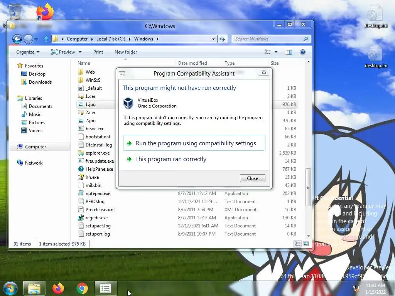Screen dimensions: 395x296
Task: Select the explorer.exe file icon
Action: [x=81, y=153]
